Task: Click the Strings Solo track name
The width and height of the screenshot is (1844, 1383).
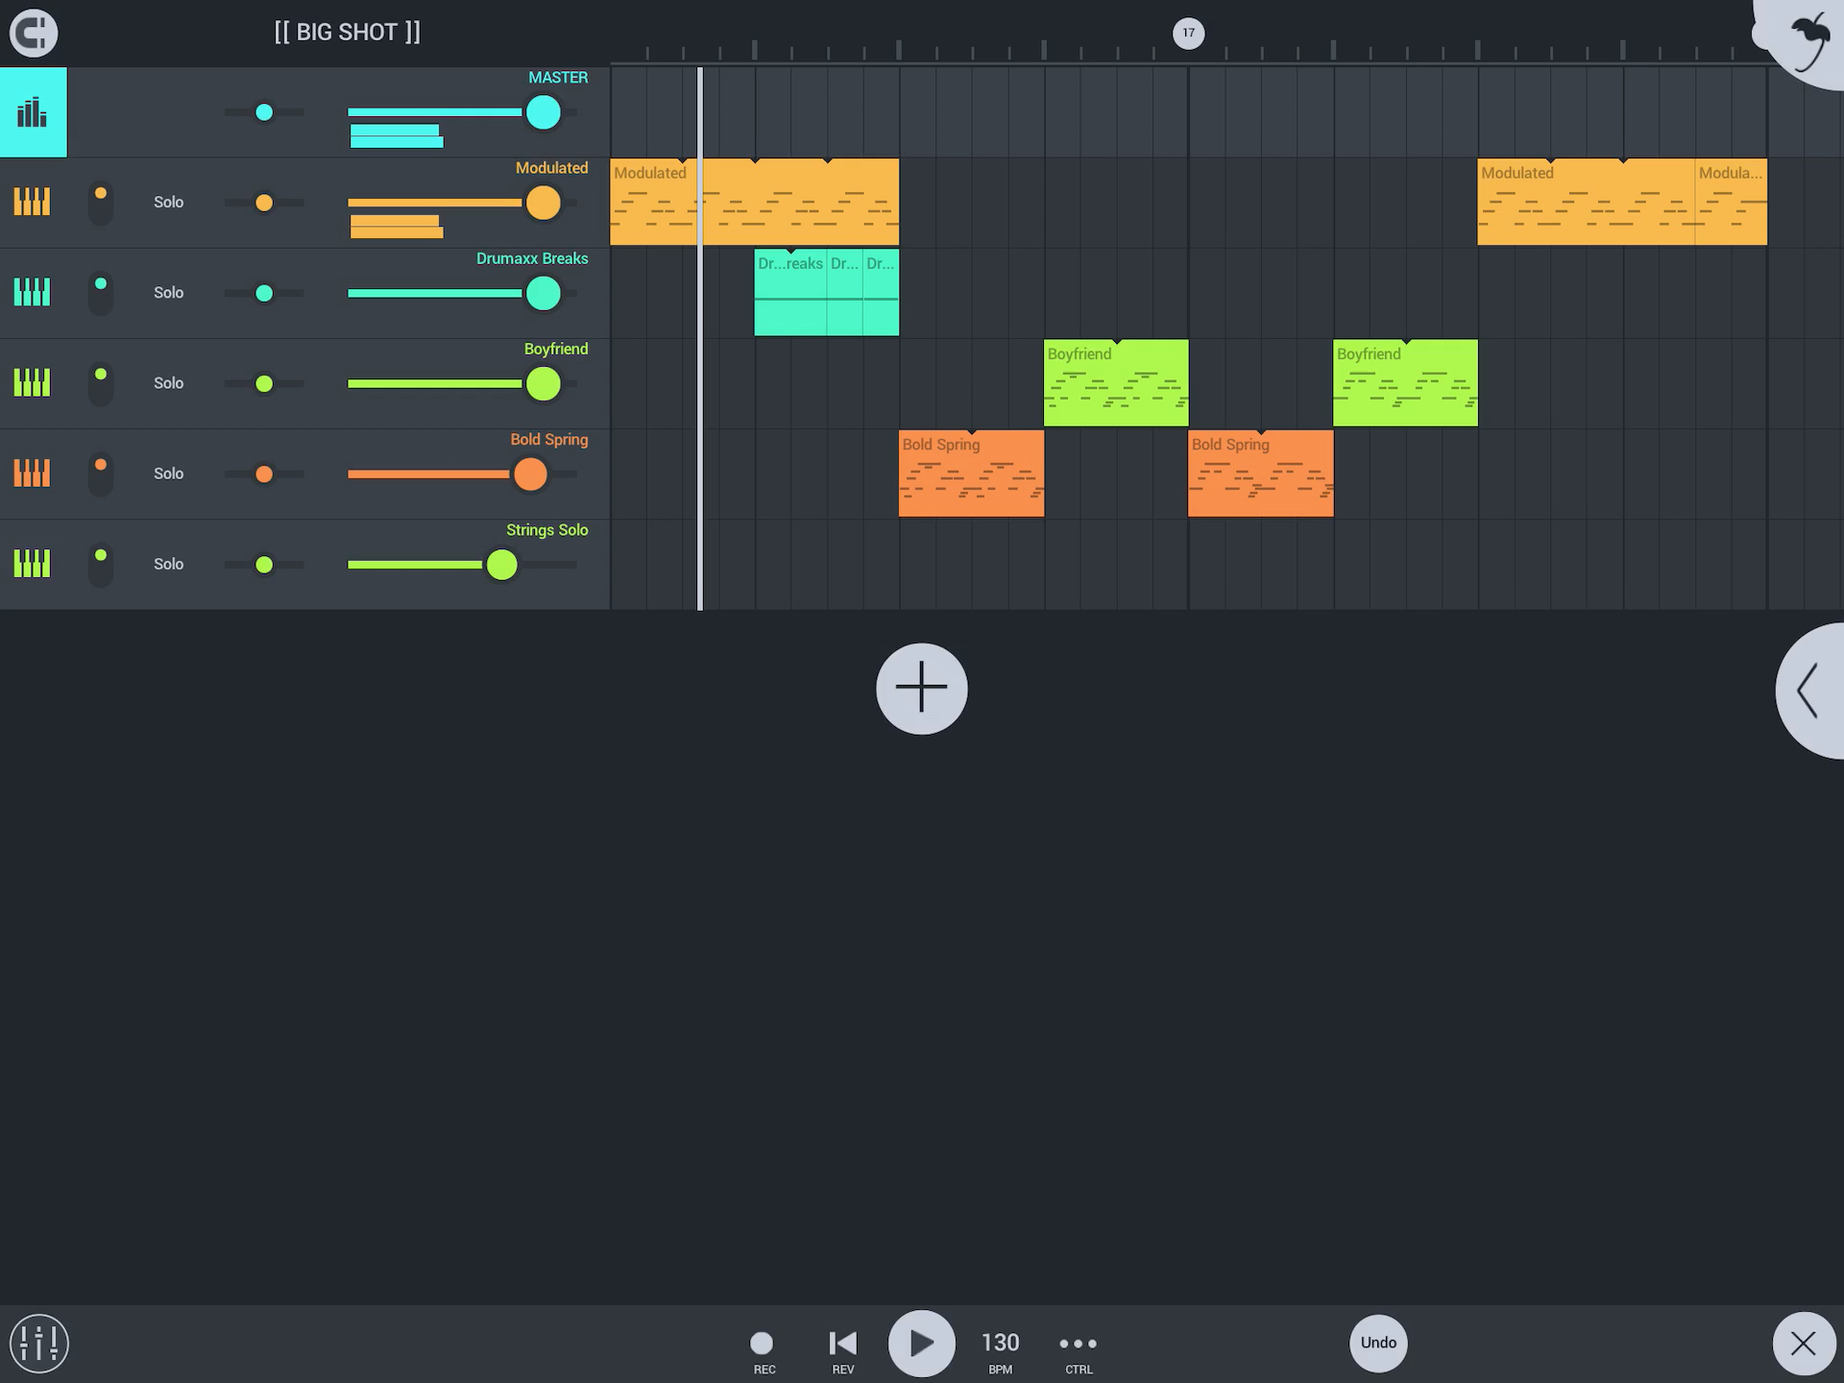Action: [x=547, y=529]
